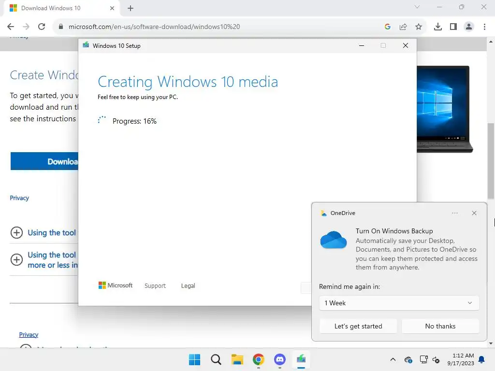Close the Windows 10 Setup window
Image resolution: width=495 pixels, height=371 pixels.
[x=406, y=46]
